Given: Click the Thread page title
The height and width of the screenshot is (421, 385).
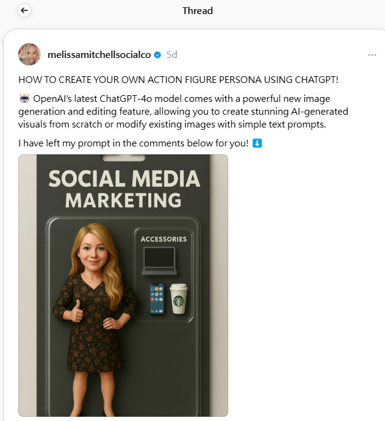Looking at the screenshot, I should [198, 11].
